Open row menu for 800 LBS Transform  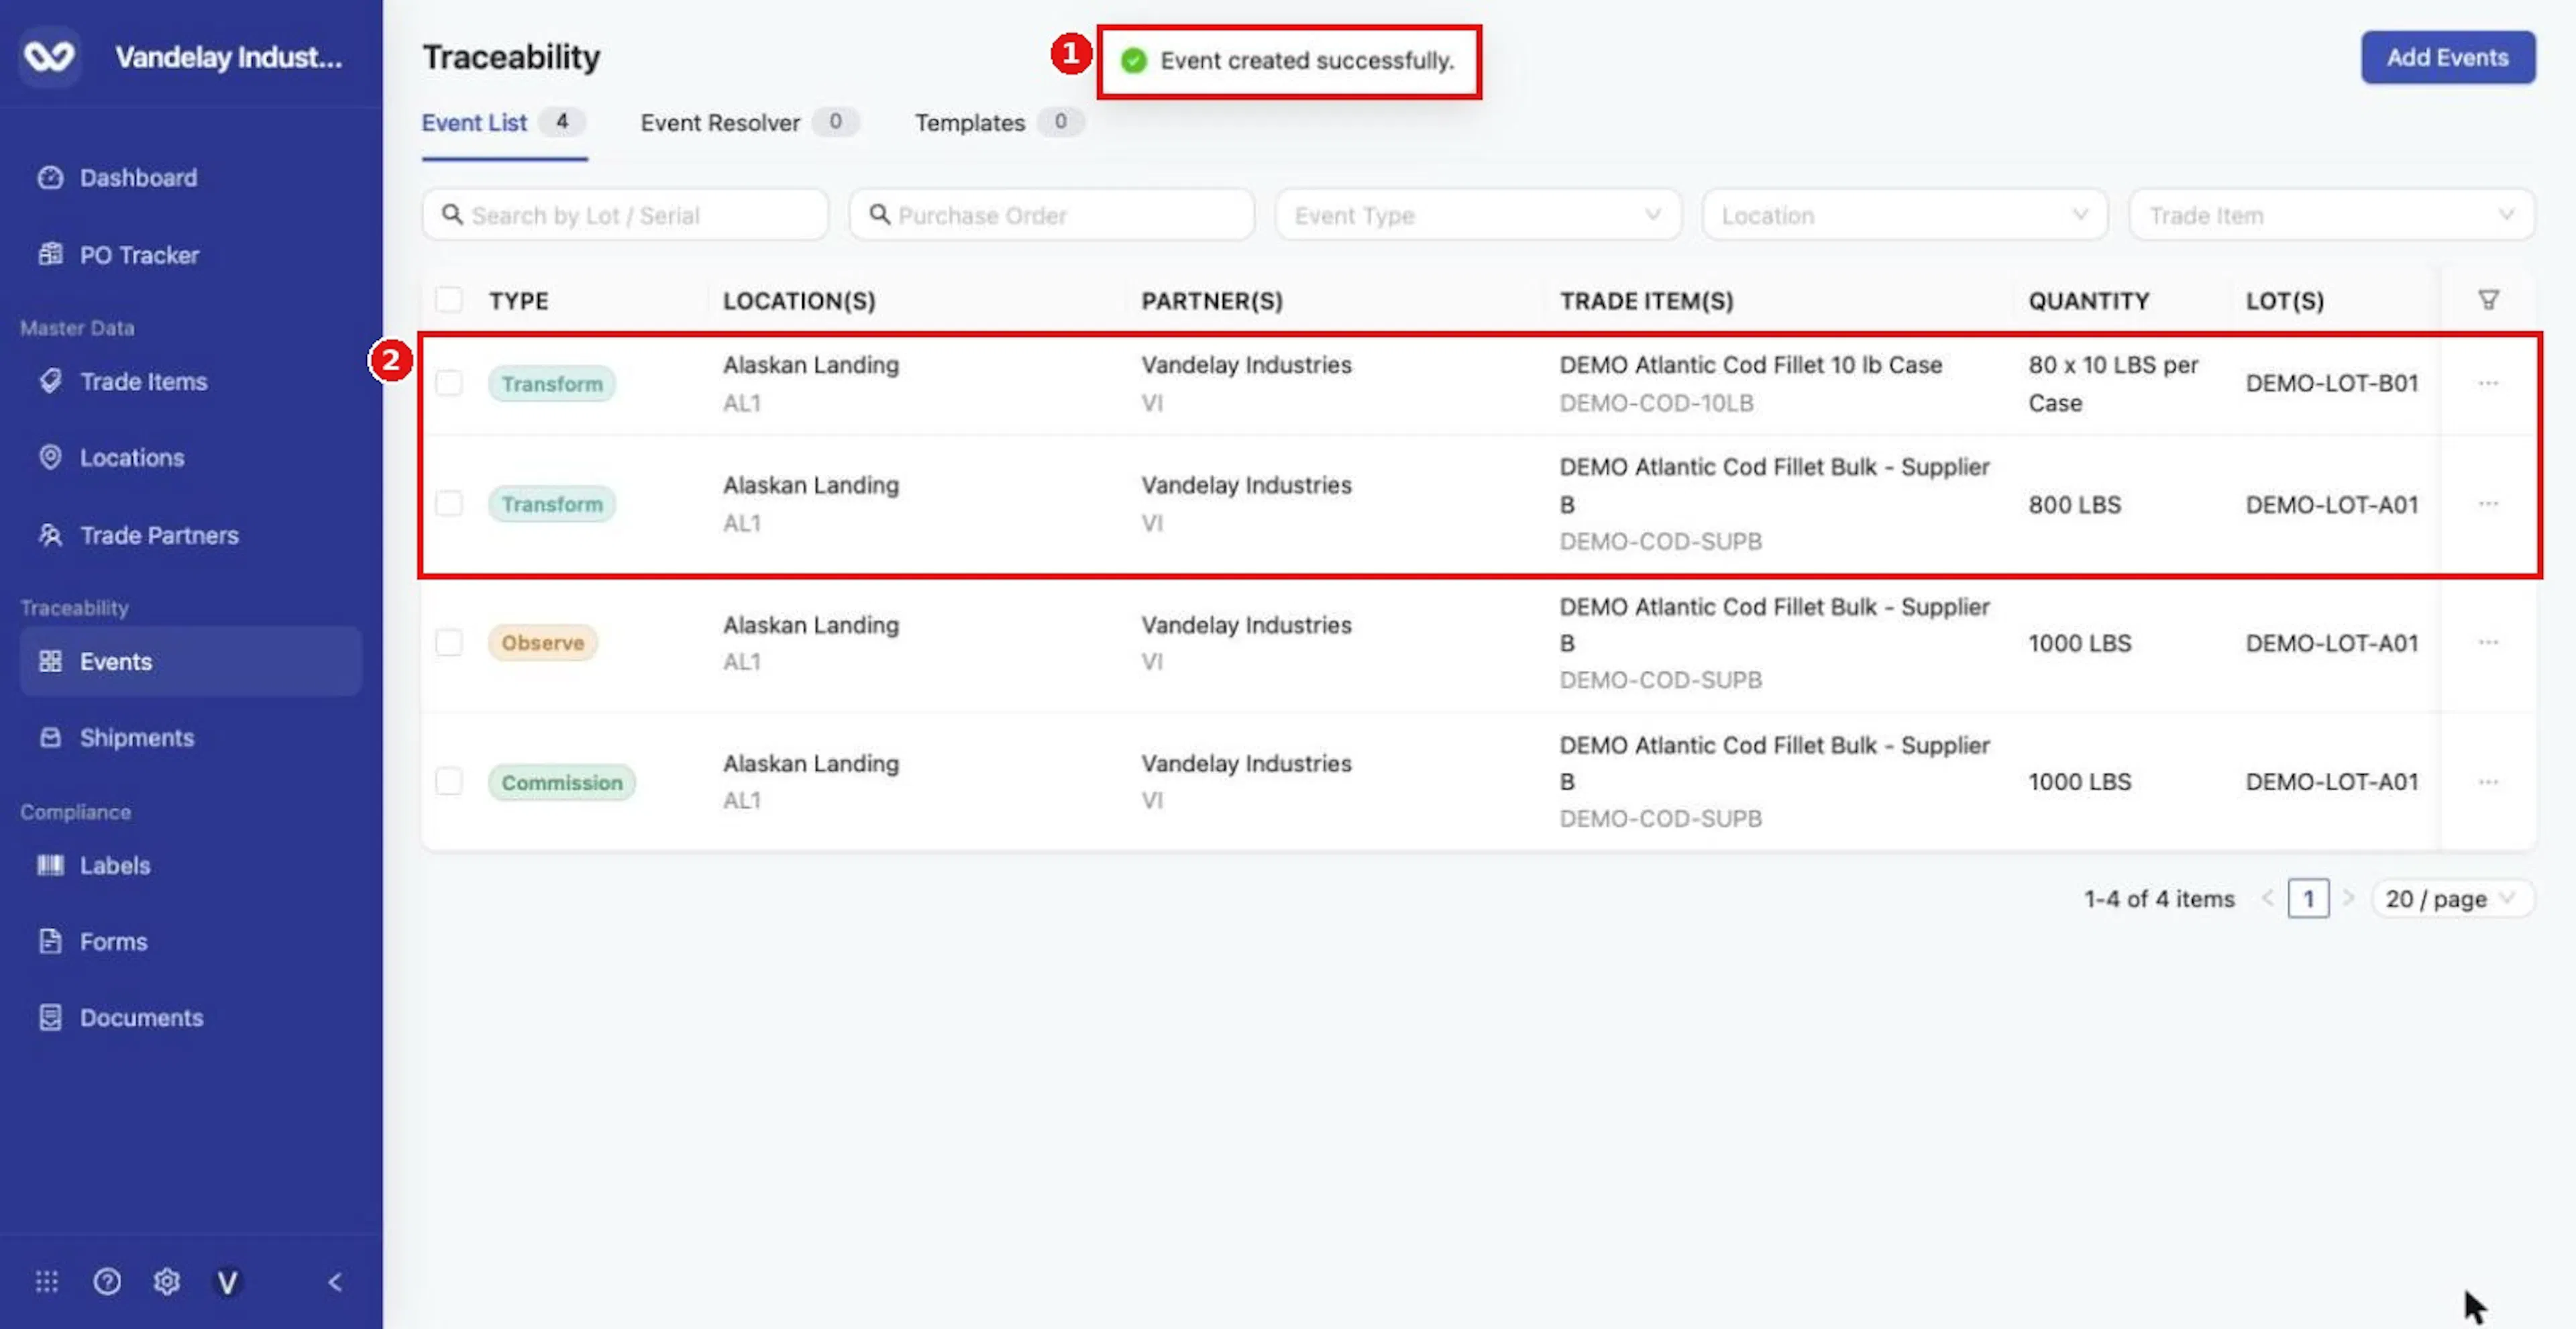coord(2488,503)
